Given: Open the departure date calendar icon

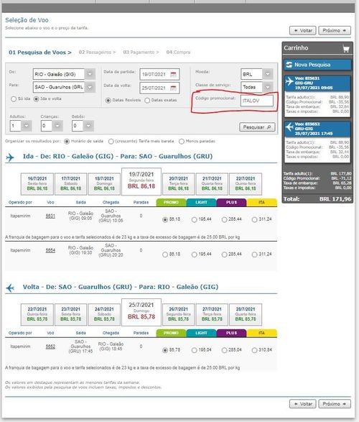Looking at the screenshot, I should pyautogui.click(x=174, y=75).
